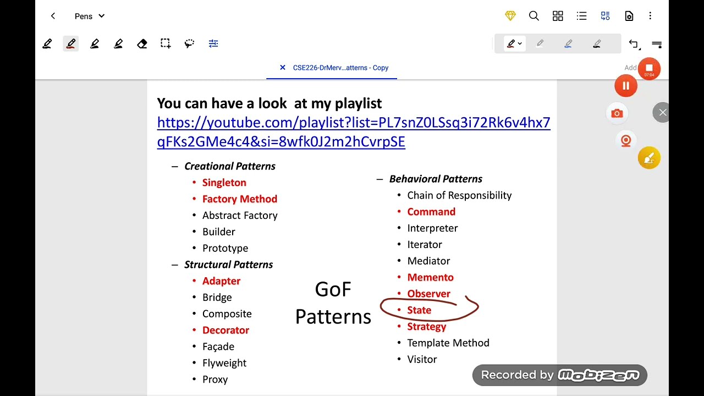Toggle the webcam overlay button
Image resolution: width=704 pixels, height=396 pixels.
coord(625,141)
